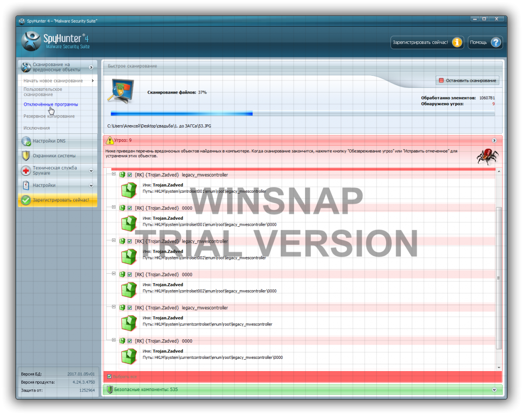Click the green cube for controlset002 legacy_mwescontroller\0000 entry
523x415 pixels.
(129, 290)
